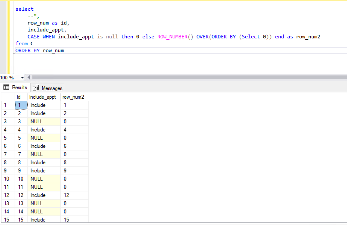
Task: Click the Include cell in row 4
Action: [x=44, y=130]
